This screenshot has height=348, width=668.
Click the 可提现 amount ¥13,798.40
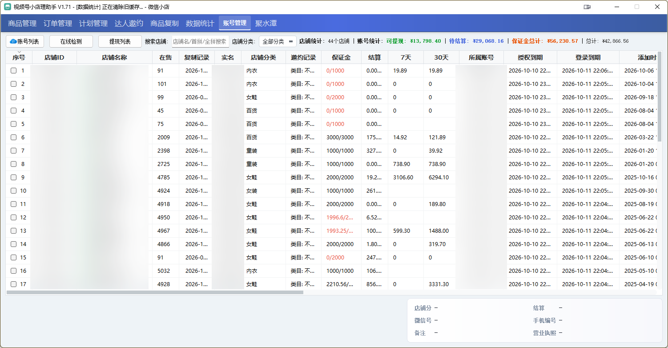click(425, 41)
